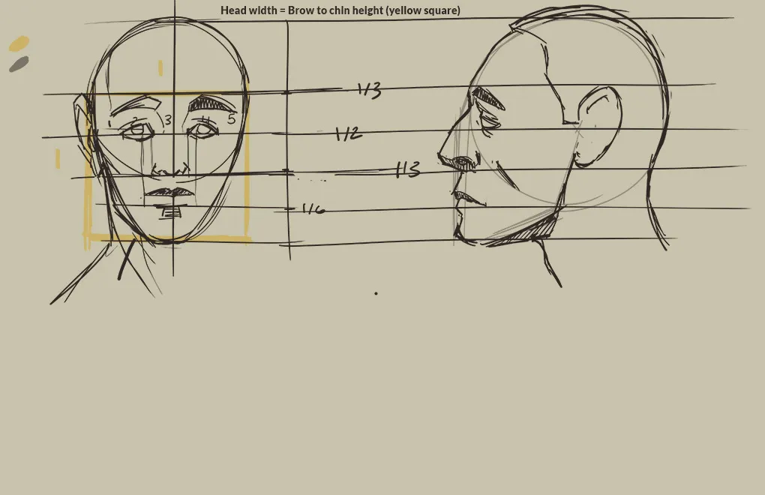Select the lower 1/3 label at nose line

[408, 170]
